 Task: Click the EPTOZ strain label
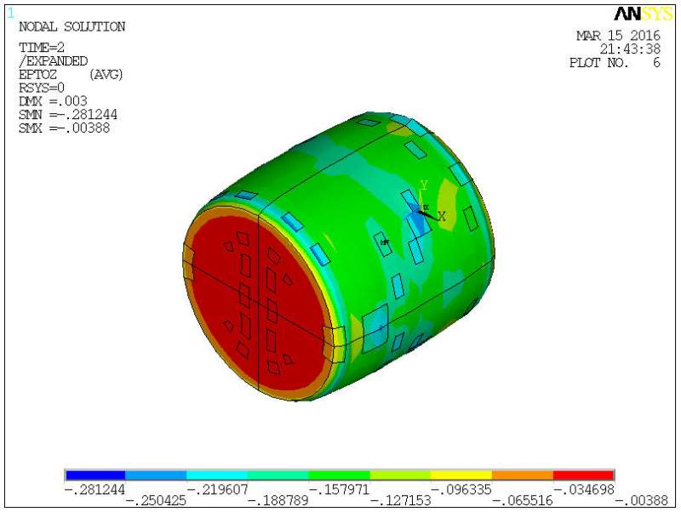coord(37,75)
